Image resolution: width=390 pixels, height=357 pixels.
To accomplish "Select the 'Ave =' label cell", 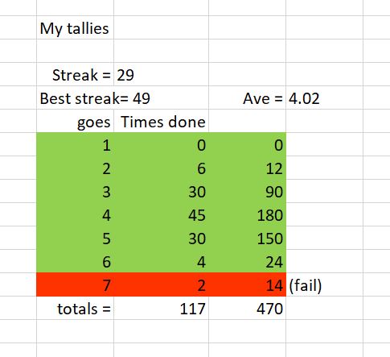I will [247, 98].
